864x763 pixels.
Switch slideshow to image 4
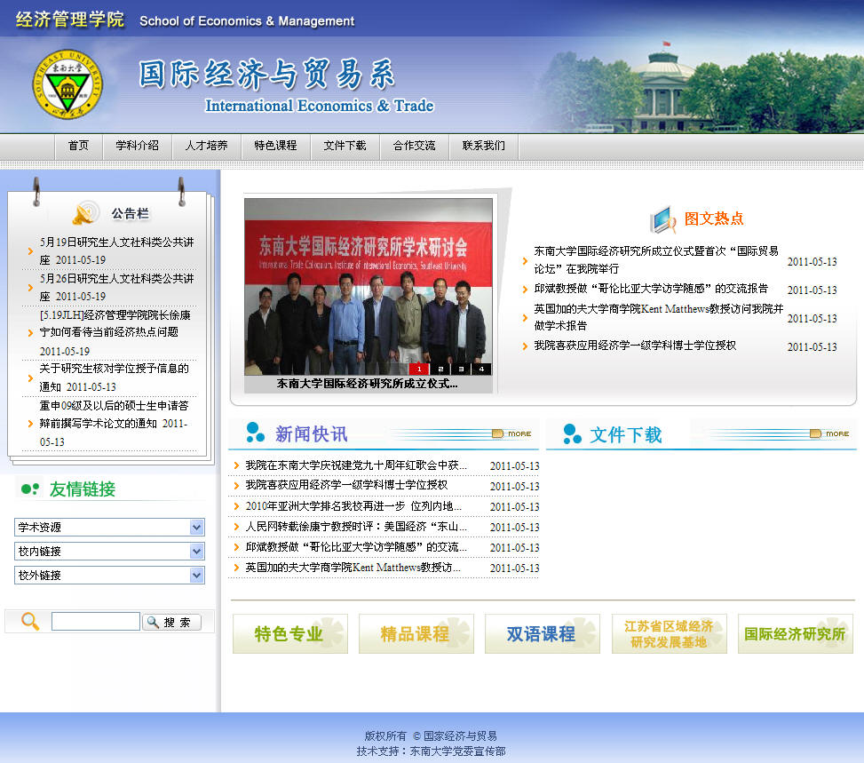coord(481,369)
